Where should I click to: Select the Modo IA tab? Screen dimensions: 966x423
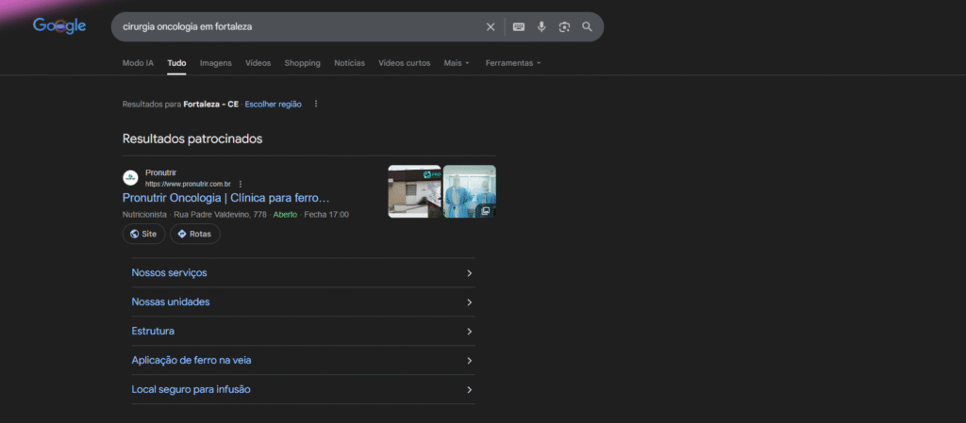point(138,63)
